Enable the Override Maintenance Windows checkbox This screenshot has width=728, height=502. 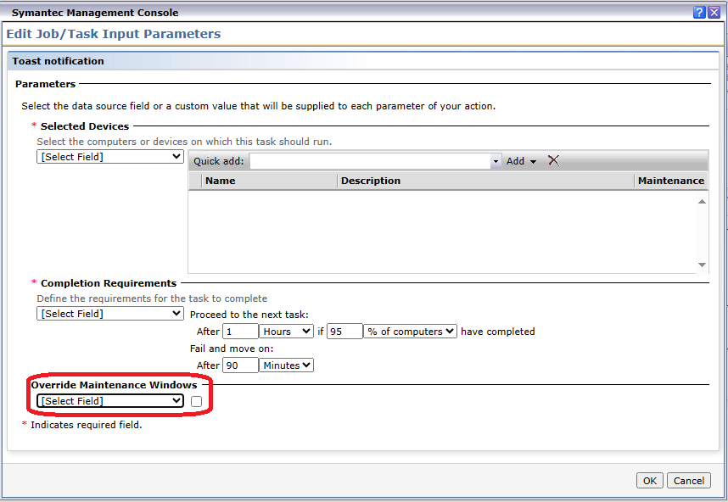coord(197,401)
